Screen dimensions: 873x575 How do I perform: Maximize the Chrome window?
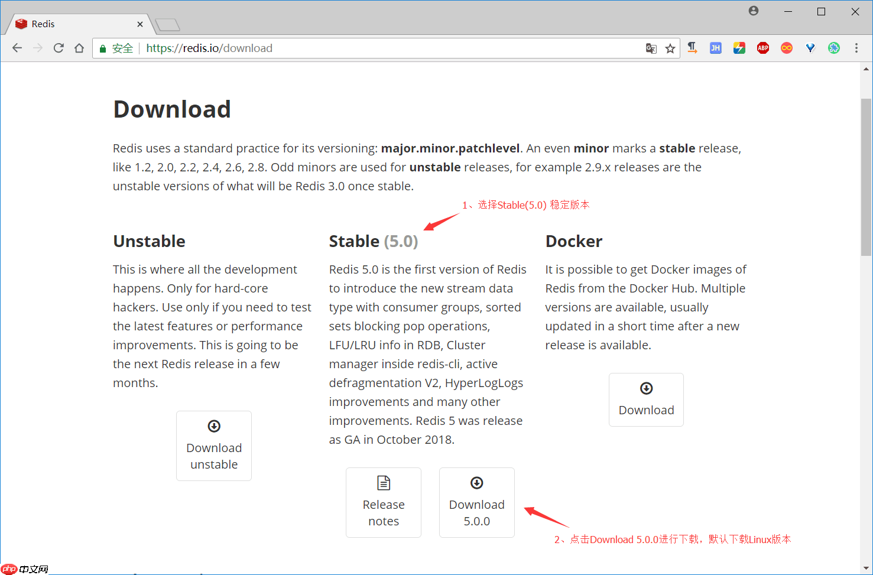point(822,11)
